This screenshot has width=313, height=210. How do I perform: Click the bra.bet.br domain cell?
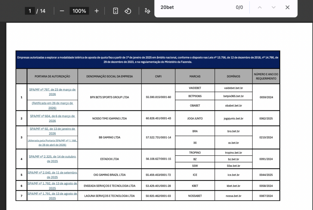(233, 131)
